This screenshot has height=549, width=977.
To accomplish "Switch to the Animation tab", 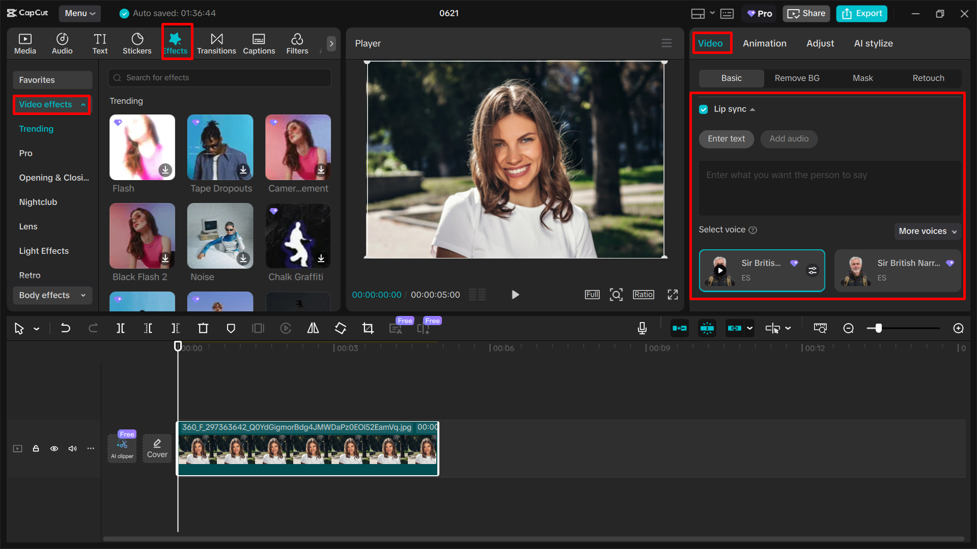I will 764,43.
